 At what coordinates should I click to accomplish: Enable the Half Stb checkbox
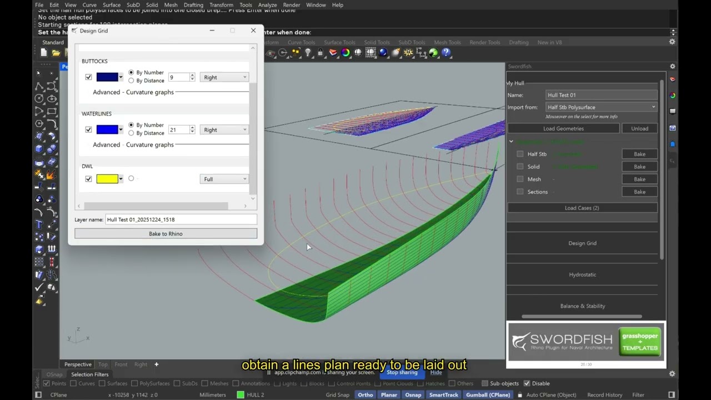[x=520, y=154]
